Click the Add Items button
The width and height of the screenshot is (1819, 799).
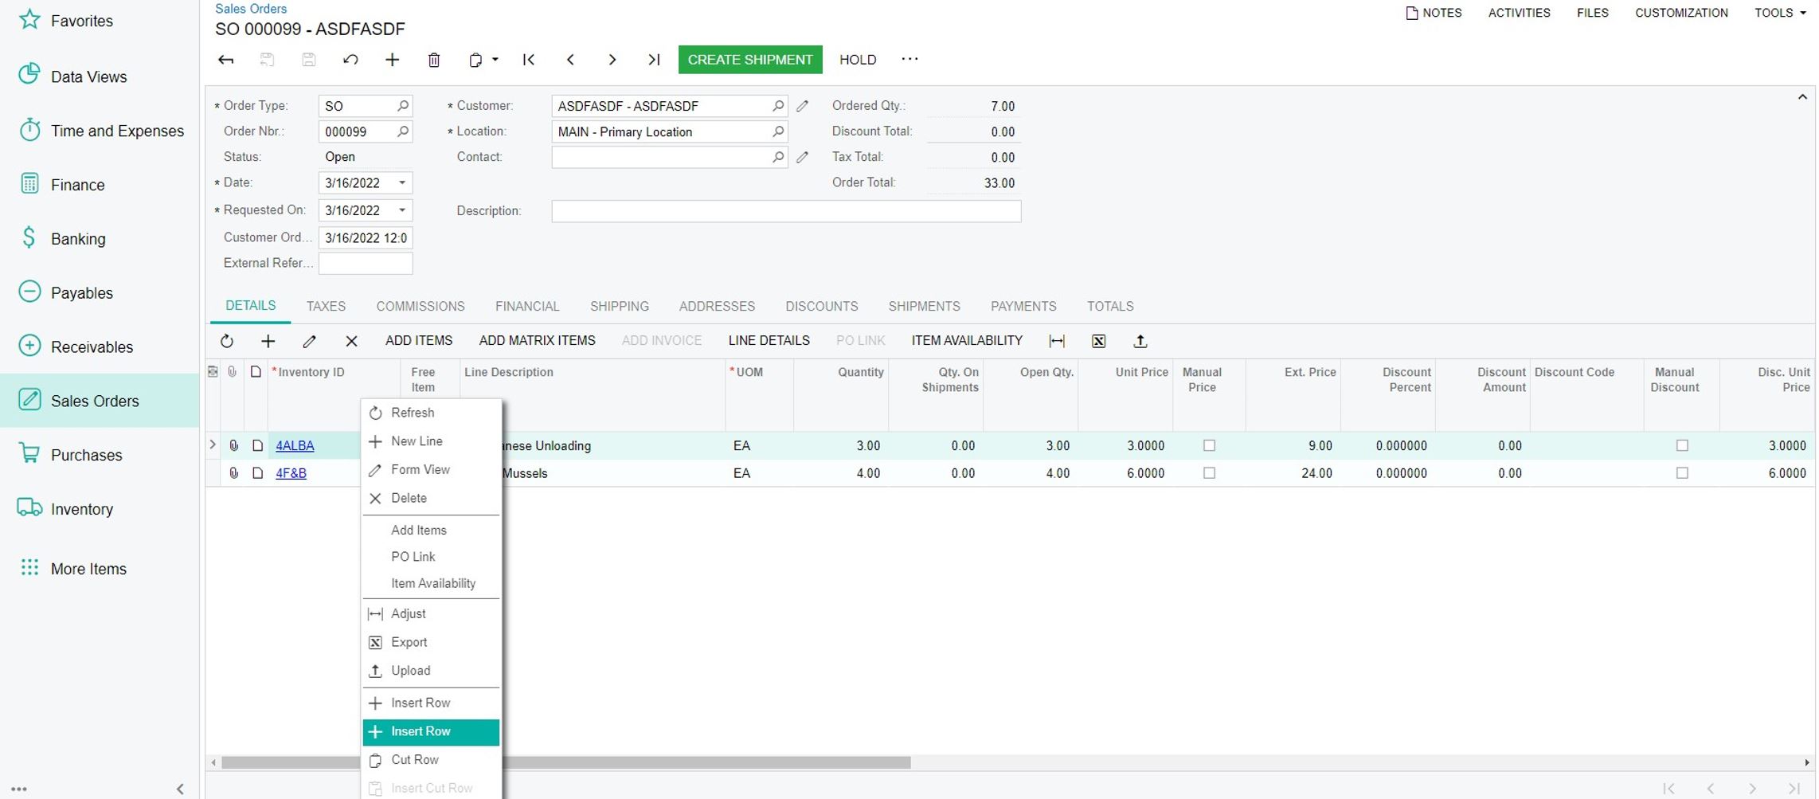click(x=419, y=341)
